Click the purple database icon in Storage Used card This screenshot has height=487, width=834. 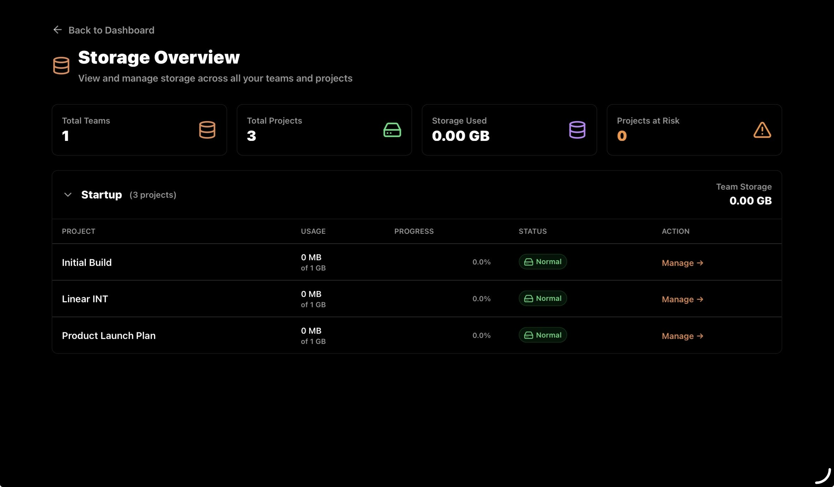577,130
